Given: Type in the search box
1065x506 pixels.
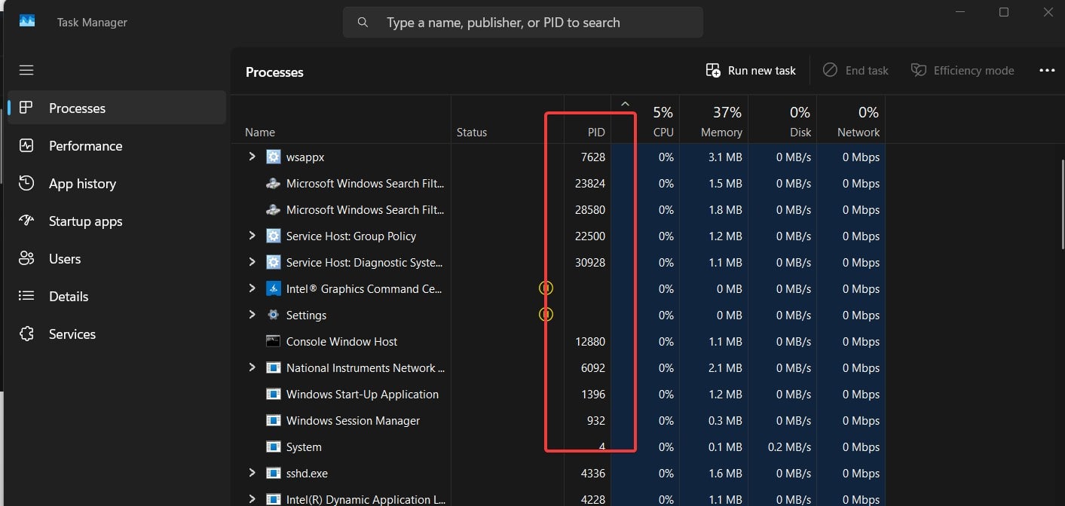Looking at the screenshot, I should pyautogui.click(x=528, y=23).
